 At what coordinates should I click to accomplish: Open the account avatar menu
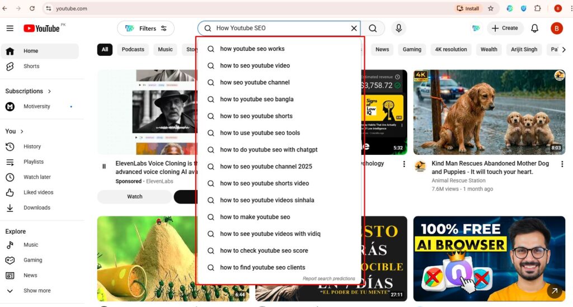tap(557, 28)
